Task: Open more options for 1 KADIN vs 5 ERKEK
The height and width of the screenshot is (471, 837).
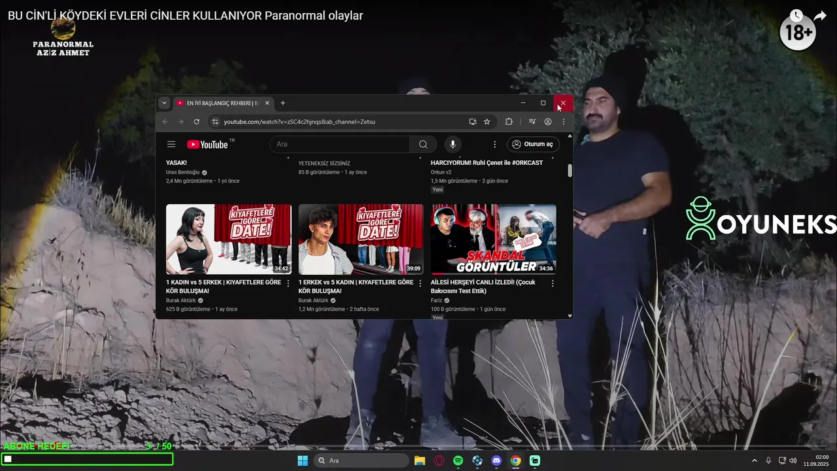Action: [x=288, y=283]
